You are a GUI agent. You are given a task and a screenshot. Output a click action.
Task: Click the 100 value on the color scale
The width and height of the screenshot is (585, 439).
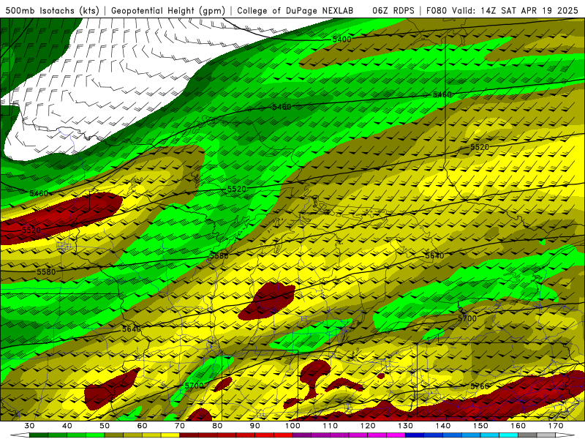click(292, 426)
